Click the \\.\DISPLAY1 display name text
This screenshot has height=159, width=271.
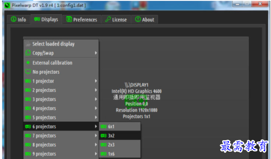[137, 85]
